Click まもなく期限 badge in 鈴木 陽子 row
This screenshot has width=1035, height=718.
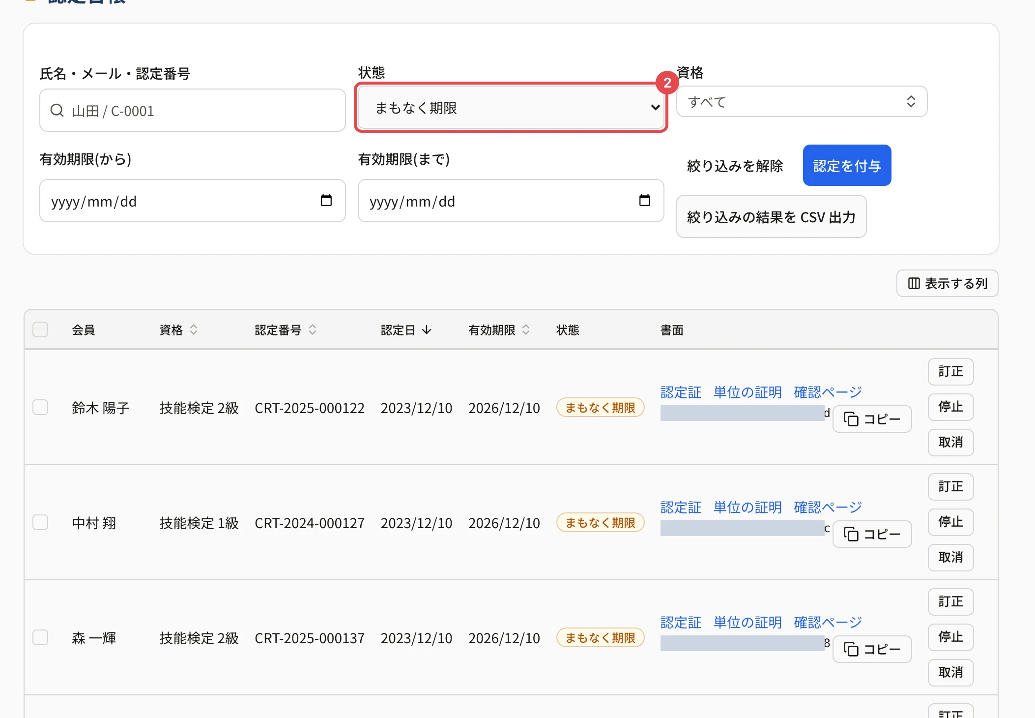(601, 408)
